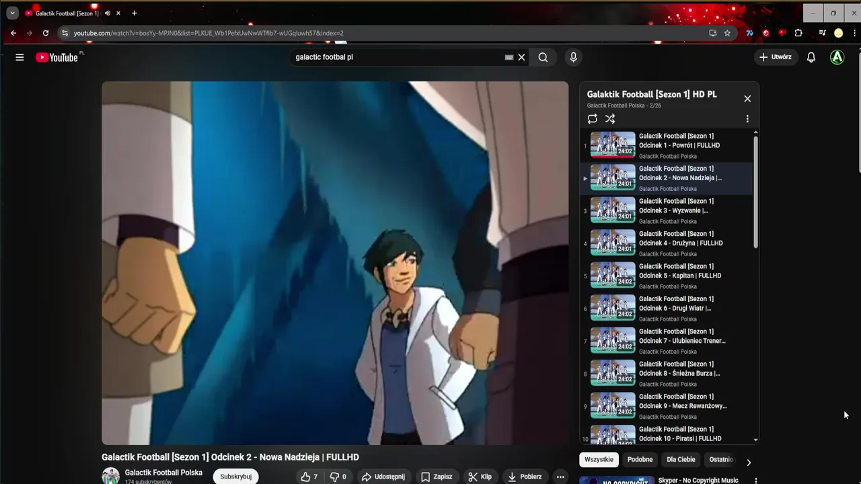Viewport: 861px width, 484px height.
Task: View site information icon in address bar
Action: point(65,33)
